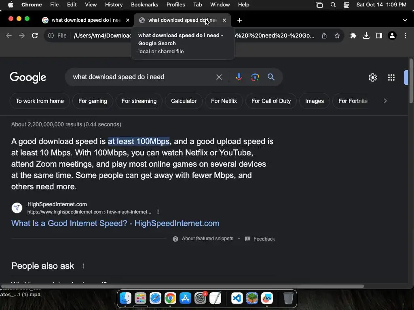Open the Google apps grid

point(391,77)
